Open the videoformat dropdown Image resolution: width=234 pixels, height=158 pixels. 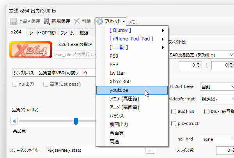[x=217, y=99]
